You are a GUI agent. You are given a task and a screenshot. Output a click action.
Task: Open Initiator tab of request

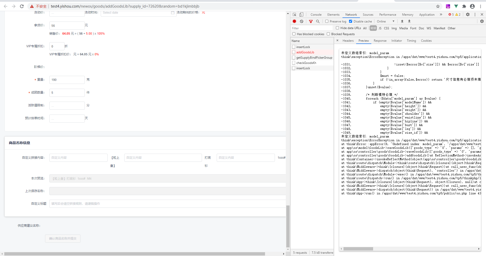[x=396, y=41]
